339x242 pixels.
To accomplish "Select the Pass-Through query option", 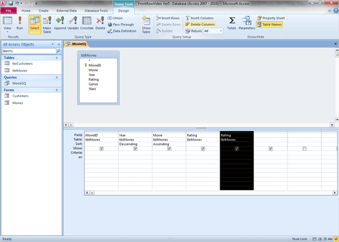I will 121,25.
